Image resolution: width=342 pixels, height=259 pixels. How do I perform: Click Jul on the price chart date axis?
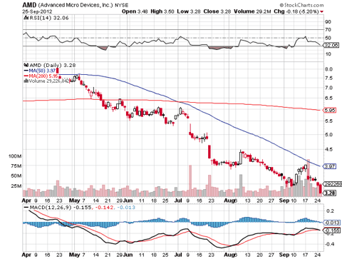click(178, 200)
